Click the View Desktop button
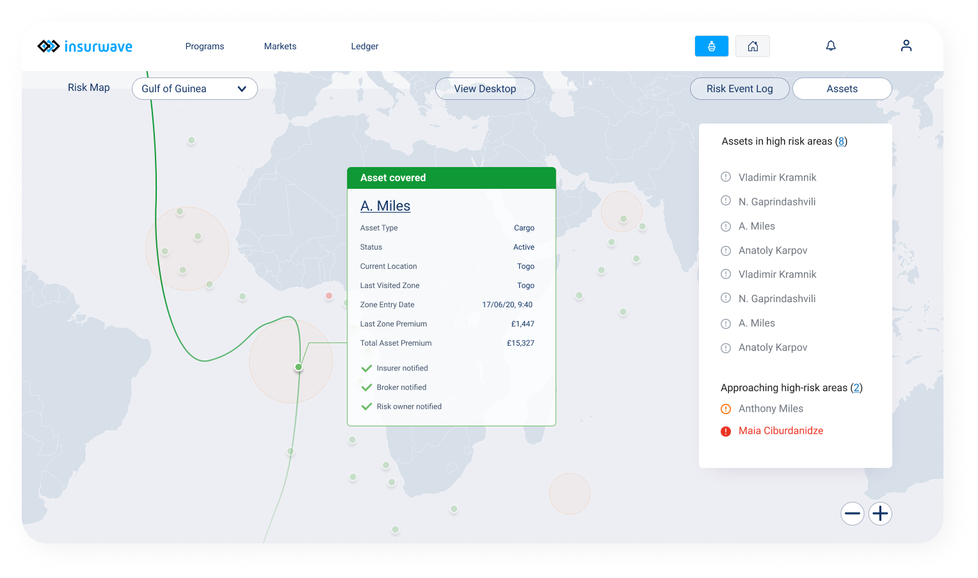 (485, 89)
